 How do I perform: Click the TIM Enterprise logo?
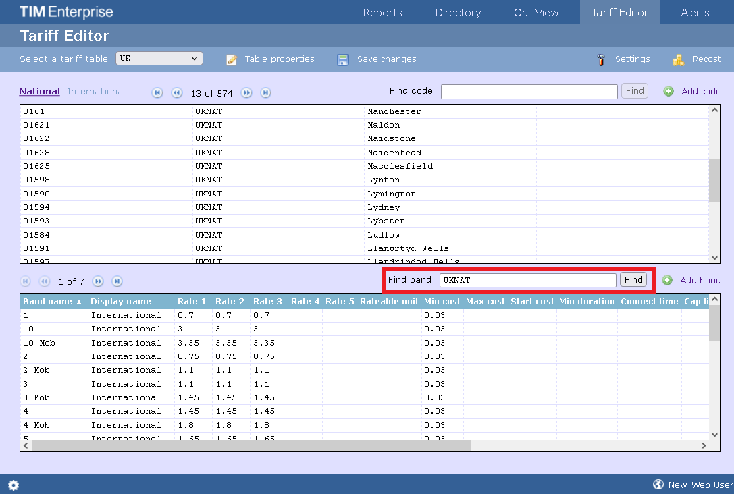click(66, 11)
